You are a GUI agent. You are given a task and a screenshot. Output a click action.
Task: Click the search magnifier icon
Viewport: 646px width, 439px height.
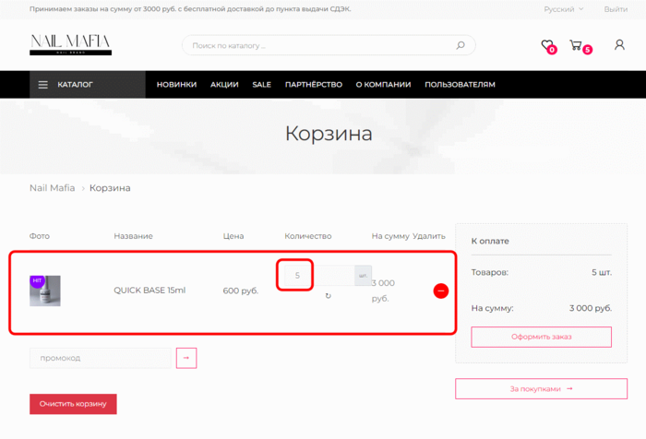click(x=461, y=45)
